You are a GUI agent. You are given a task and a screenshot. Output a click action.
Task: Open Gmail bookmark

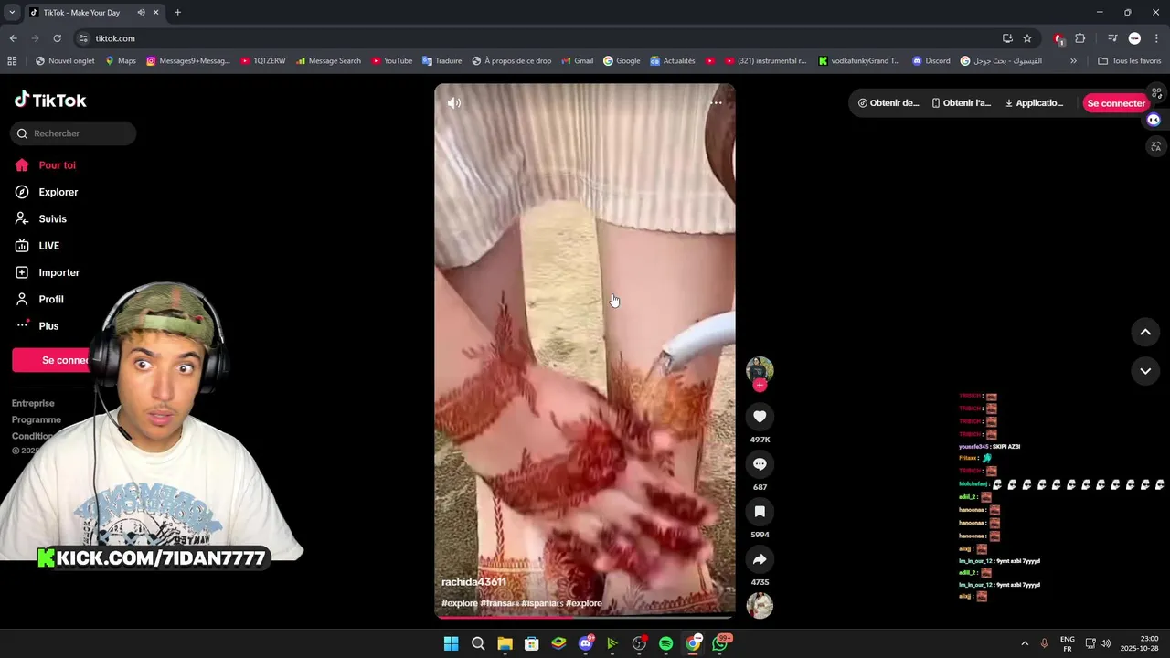577,61
